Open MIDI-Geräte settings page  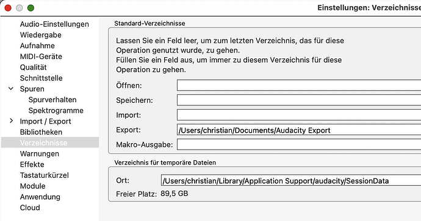(x=41, y=57)
